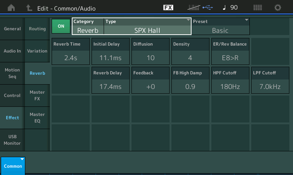Open the Master FX sub-tab
293x175 pixels.
37,96
